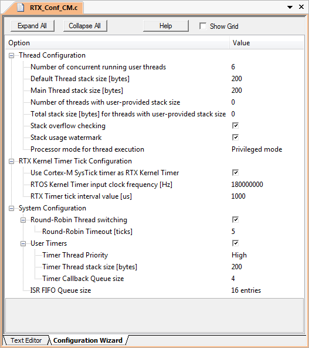Select Main Thread stack size row
The image size is (309, 348).
[x=77, y=91]
